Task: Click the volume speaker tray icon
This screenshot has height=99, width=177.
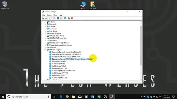Action: [x=160, y=97]
